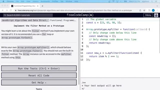
Task: Reload the freeCodeCamp page
Action: pyautogui.click(x=11, y=10)
